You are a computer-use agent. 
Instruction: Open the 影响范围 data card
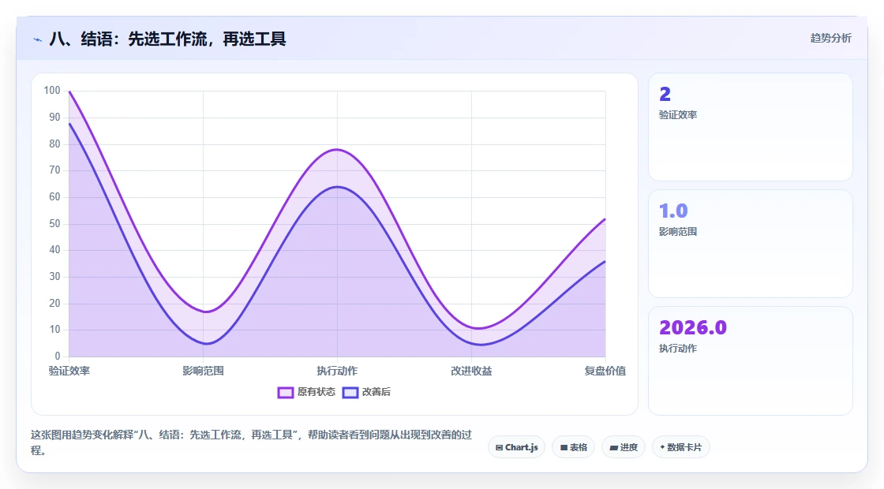[751, 244]
